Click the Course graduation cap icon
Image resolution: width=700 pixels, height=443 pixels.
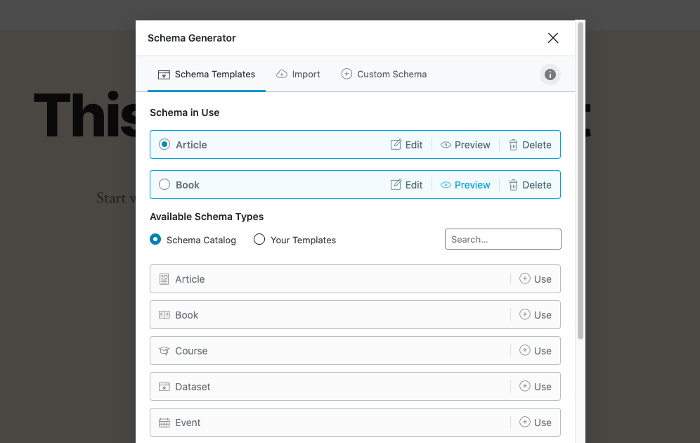[164, 351]
